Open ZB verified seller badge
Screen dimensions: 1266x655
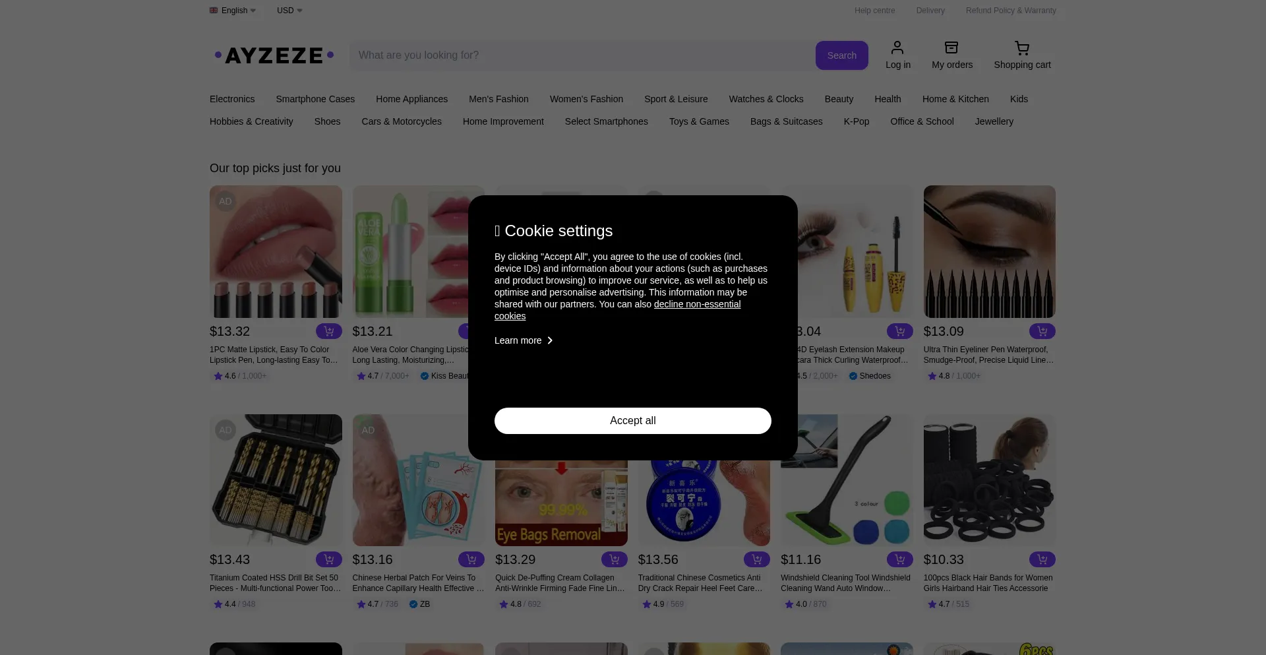point(419,604)
